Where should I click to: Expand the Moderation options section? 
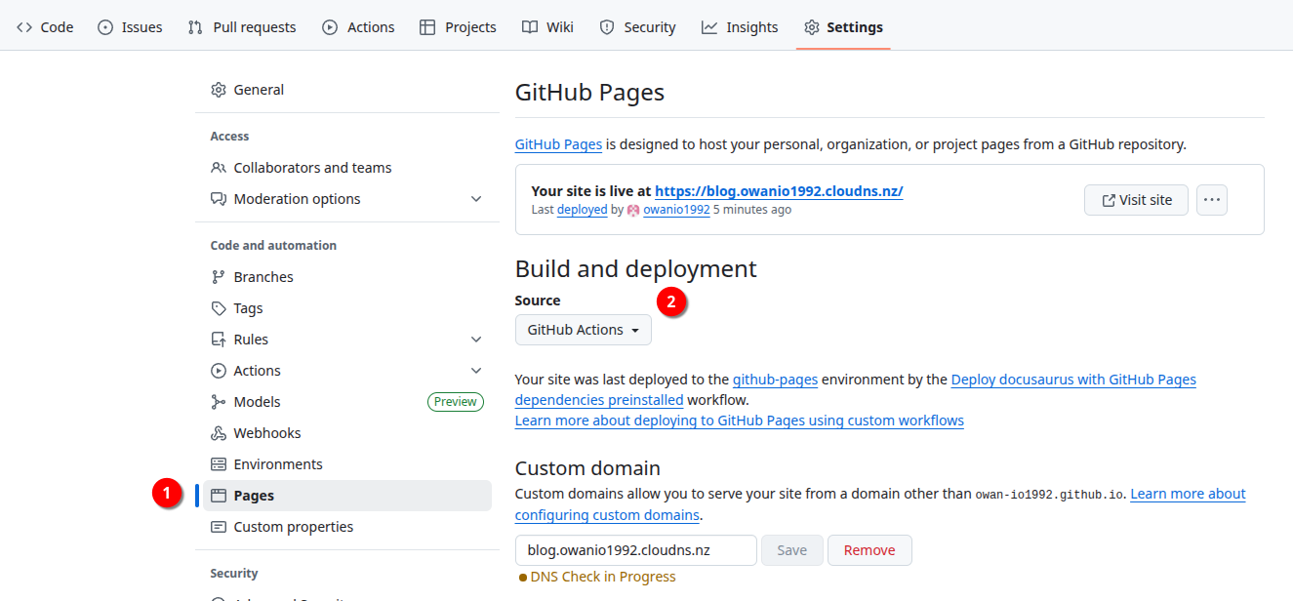click(476, 199)
